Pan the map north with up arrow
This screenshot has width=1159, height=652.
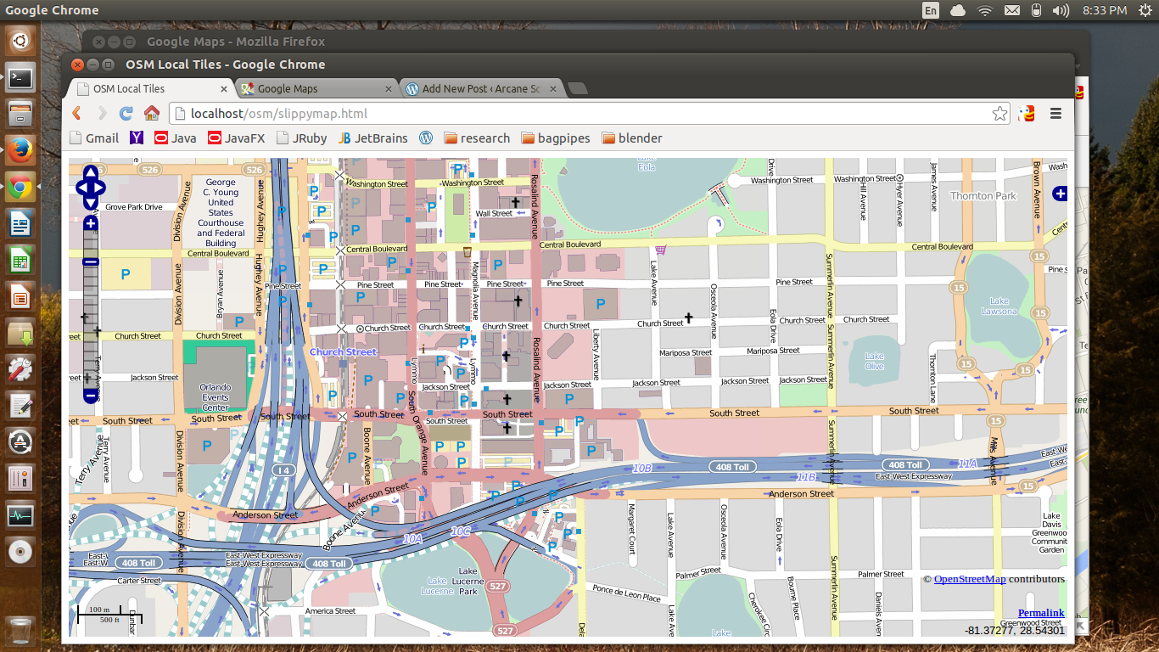91,172
